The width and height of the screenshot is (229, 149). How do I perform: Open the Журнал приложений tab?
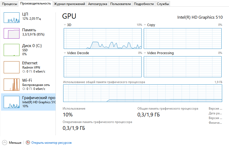pyautogui.click(x=69, y=4)
